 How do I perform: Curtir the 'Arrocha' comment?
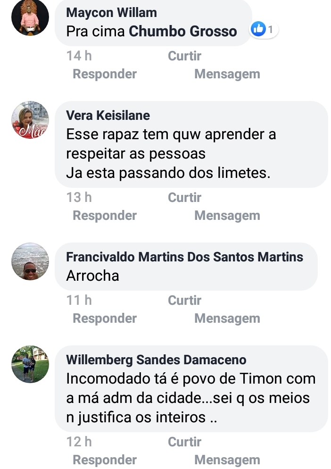(184, 300)
